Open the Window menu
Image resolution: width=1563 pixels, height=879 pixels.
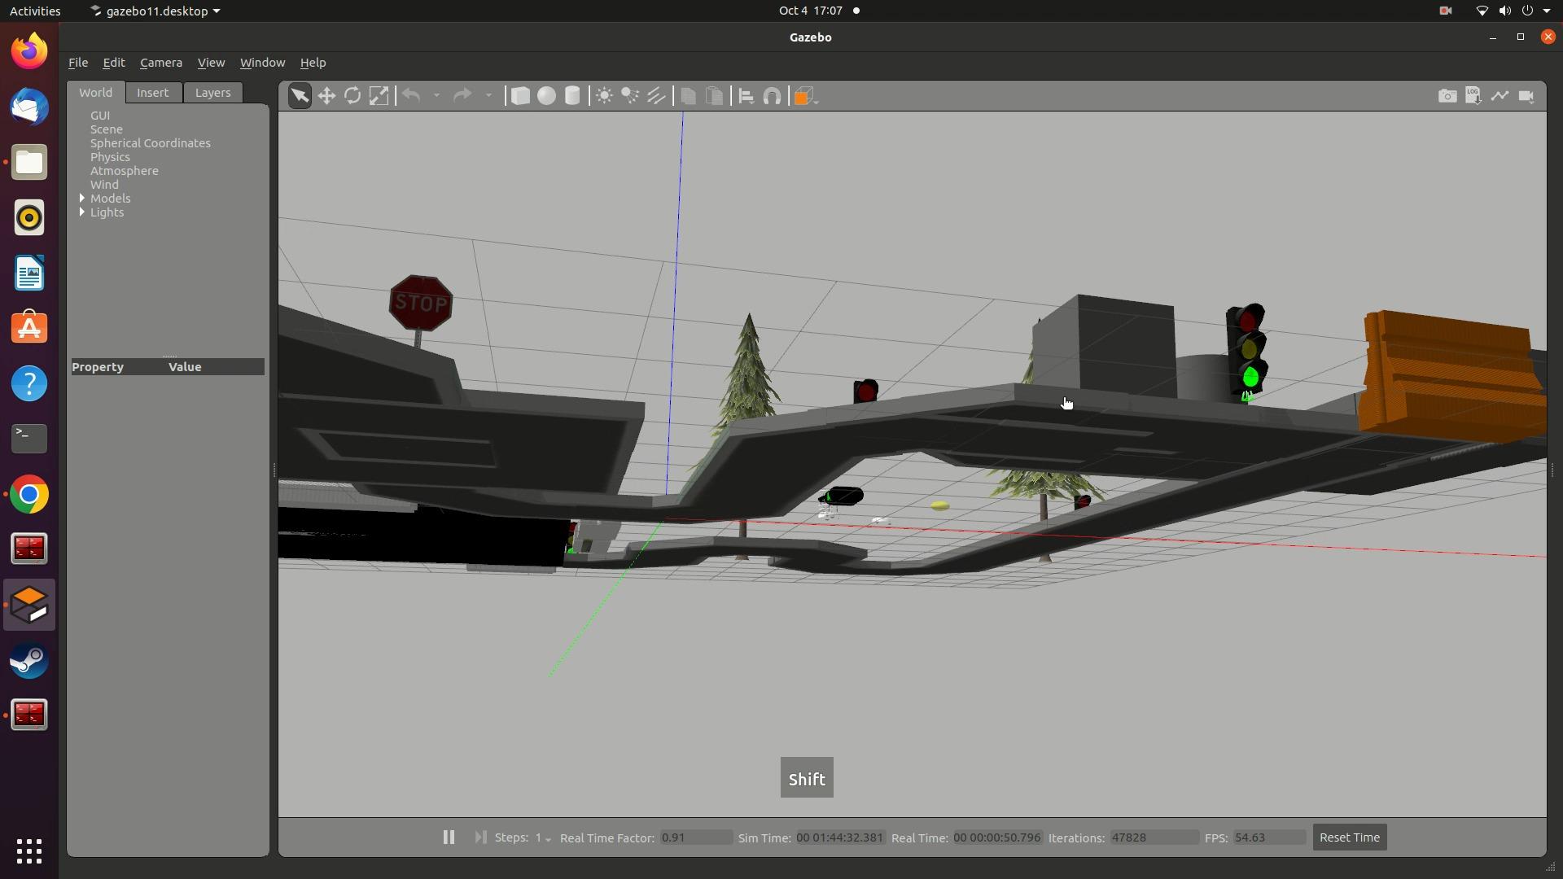(x=262, y=63)
